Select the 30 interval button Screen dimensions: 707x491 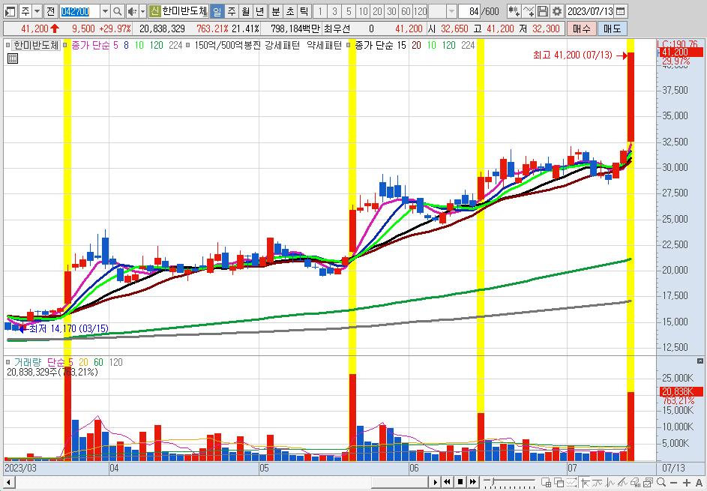click(391, 11)
